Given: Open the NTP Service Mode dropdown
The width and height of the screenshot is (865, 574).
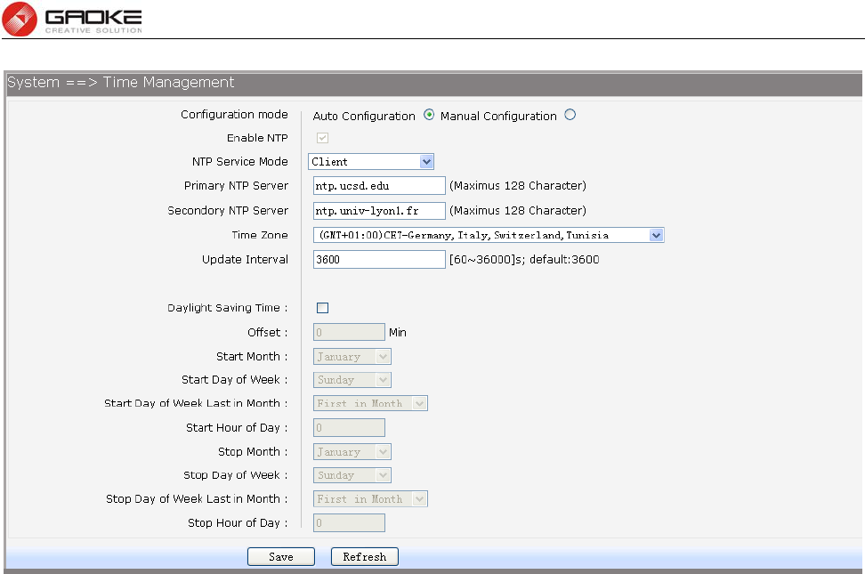Looking at the screenshot, I should [x=371, y=162].
